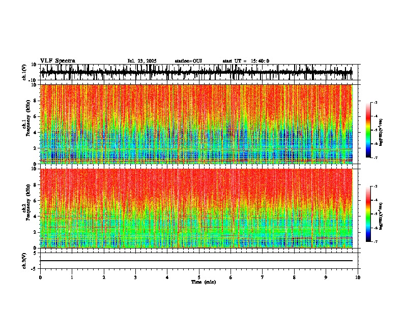This screenshot has width=403, height=311.
Task: Click the '8' kHz tick on ch.1 frequency axis
Action: 36,101
